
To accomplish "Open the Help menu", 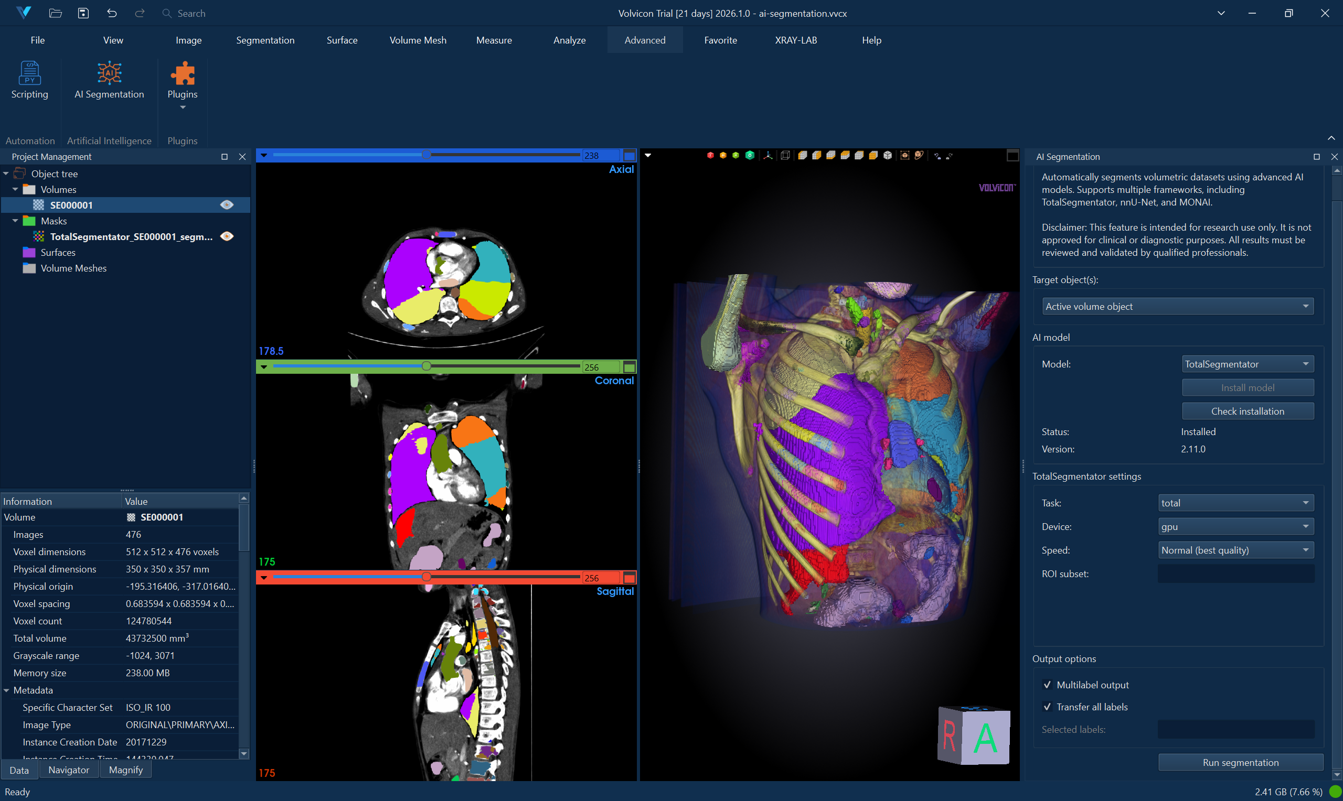I will click(871, 40).
